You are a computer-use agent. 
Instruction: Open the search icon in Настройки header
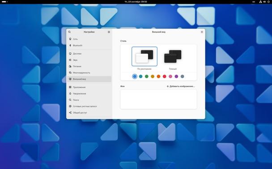[69, 32]
